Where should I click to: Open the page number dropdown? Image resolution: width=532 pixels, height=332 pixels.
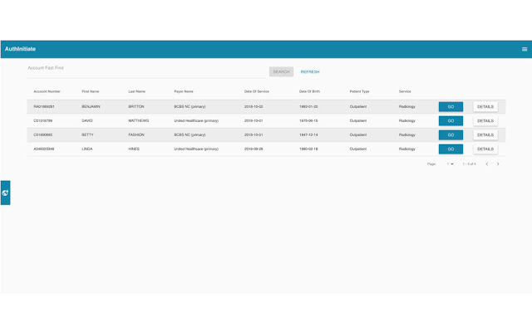tap(451, 164)
